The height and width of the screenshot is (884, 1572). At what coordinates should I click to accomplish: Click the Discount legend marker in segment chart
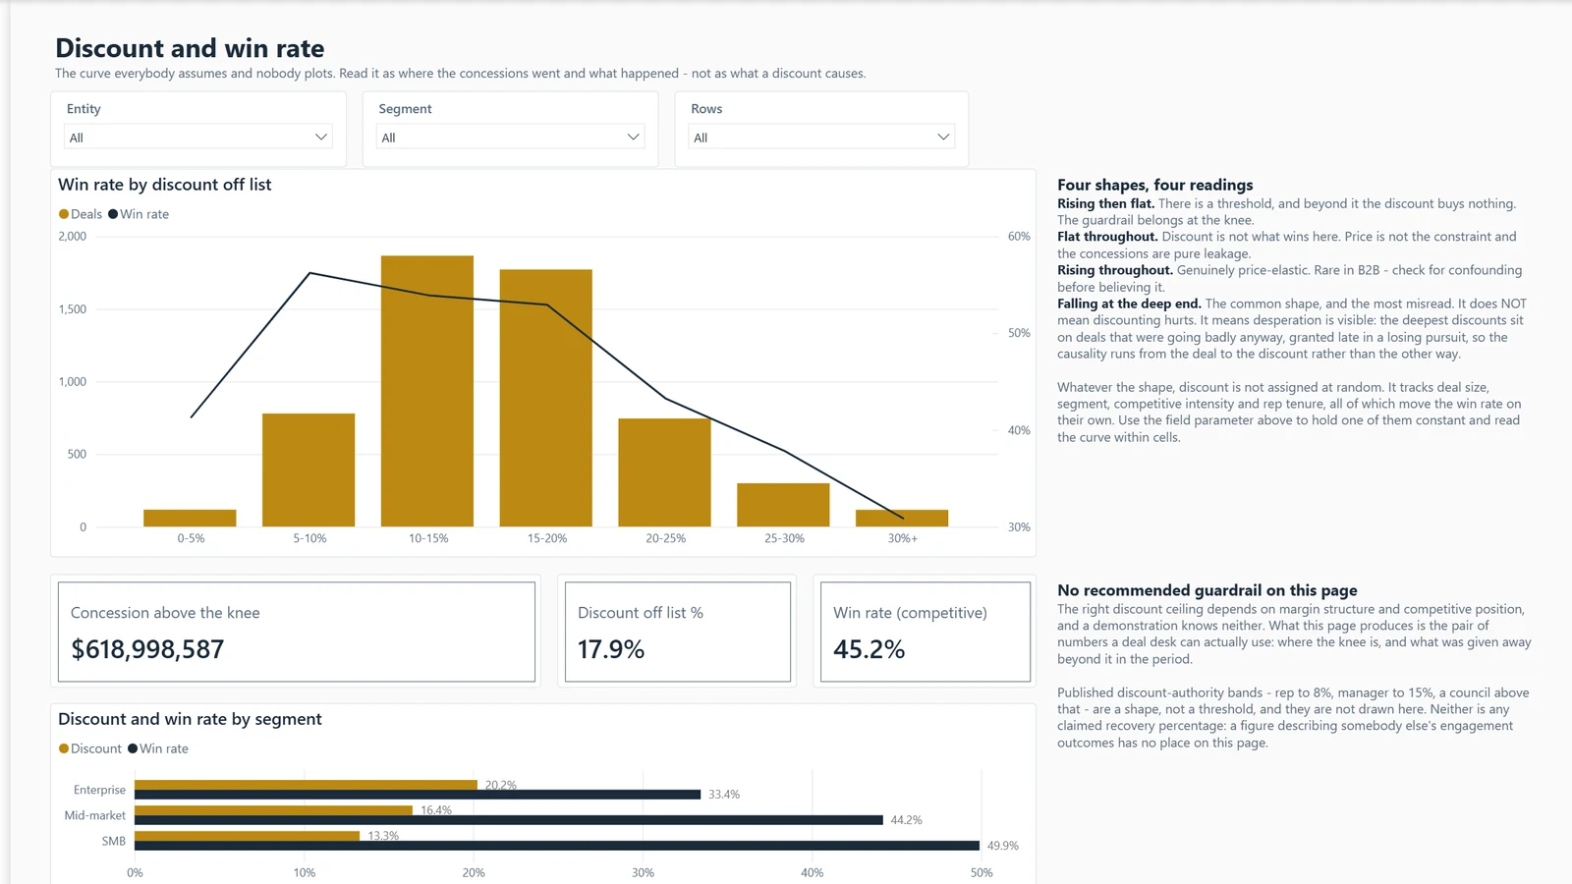point(64,748)
